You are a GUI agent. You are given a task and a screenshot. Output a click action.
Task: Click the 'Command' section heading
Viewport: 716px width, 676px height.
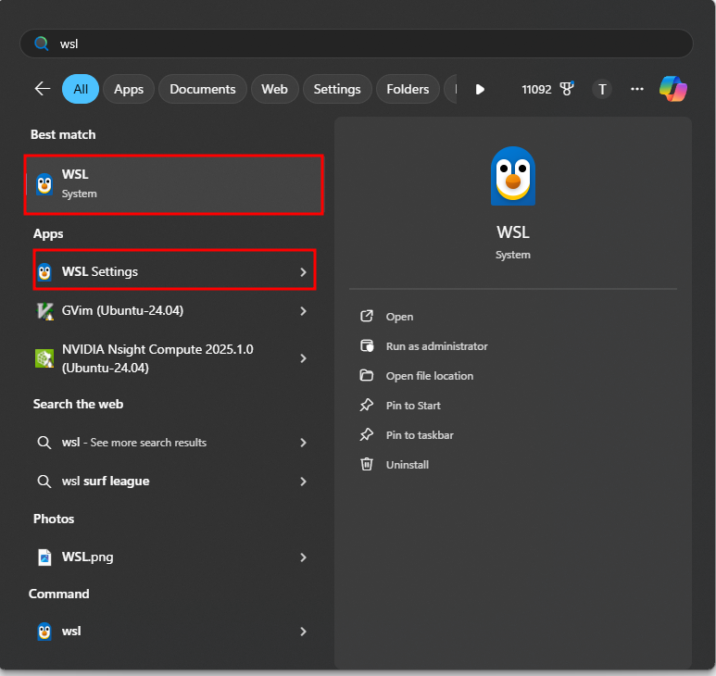[59, 594]
